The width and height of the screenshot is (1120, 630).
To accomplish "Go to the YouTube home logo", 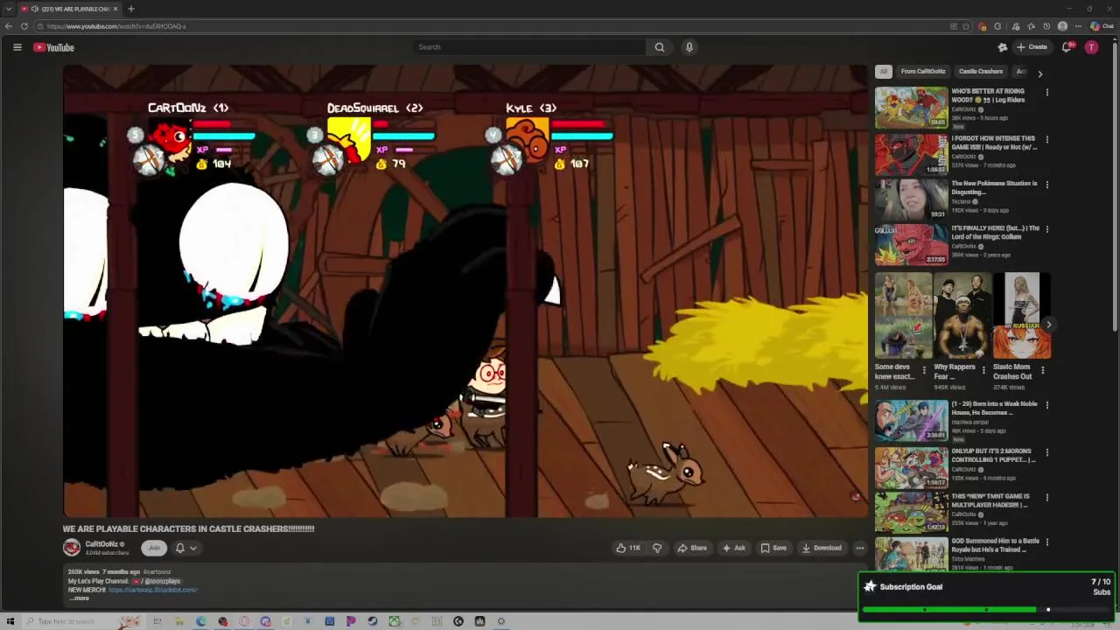I will click(x=53, y=47).
